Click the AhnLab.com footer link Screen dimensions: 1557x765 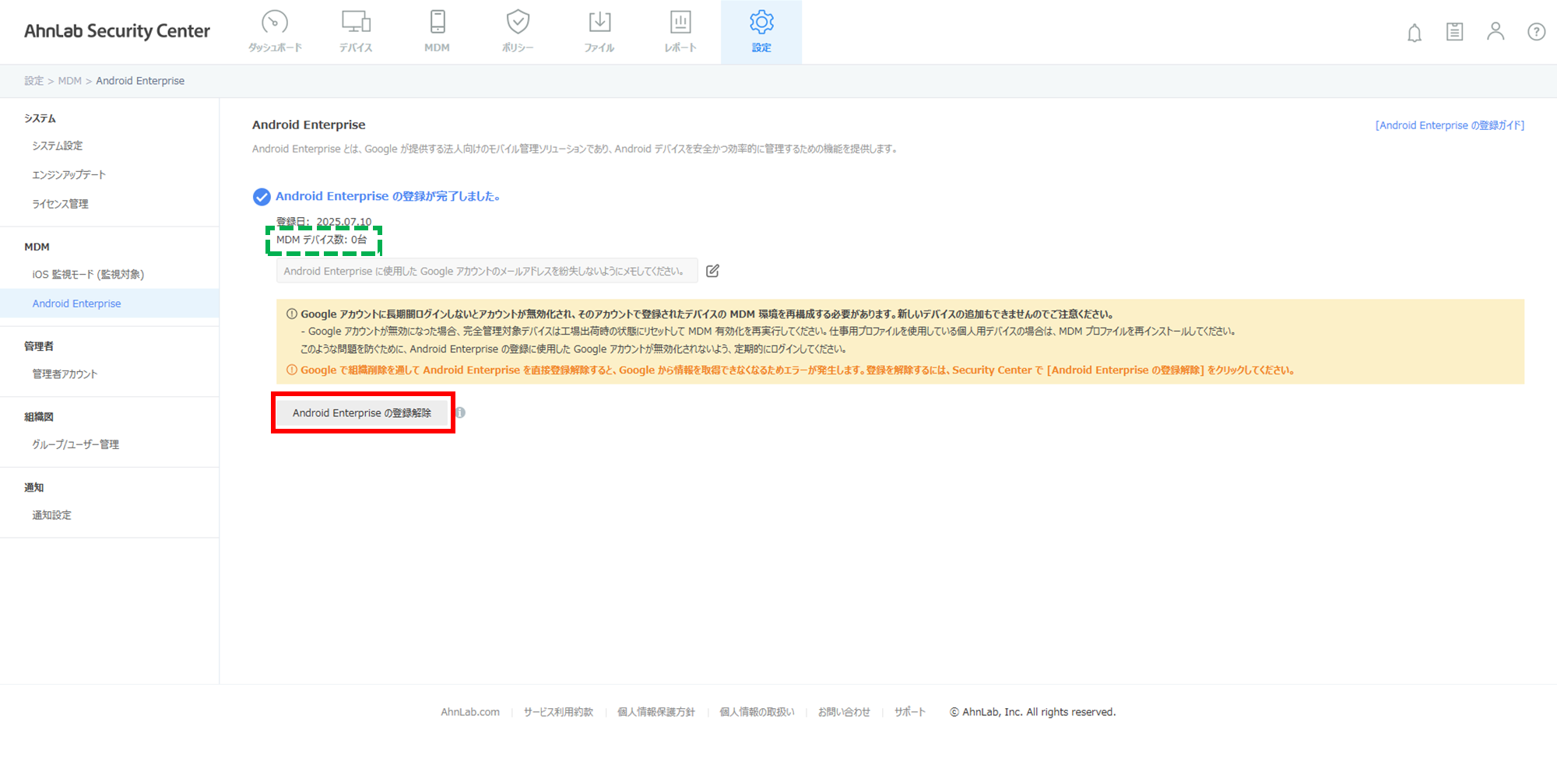tap(470, 712)
